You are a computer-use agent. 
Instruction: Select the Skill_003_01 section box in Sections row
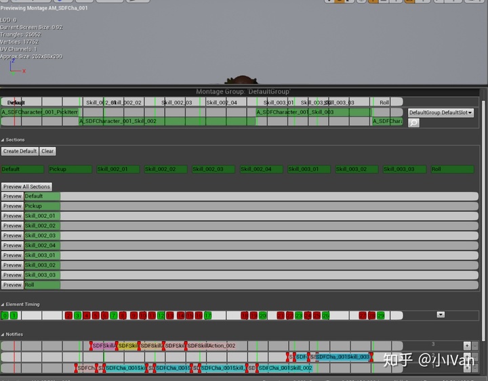pos(309,169)
